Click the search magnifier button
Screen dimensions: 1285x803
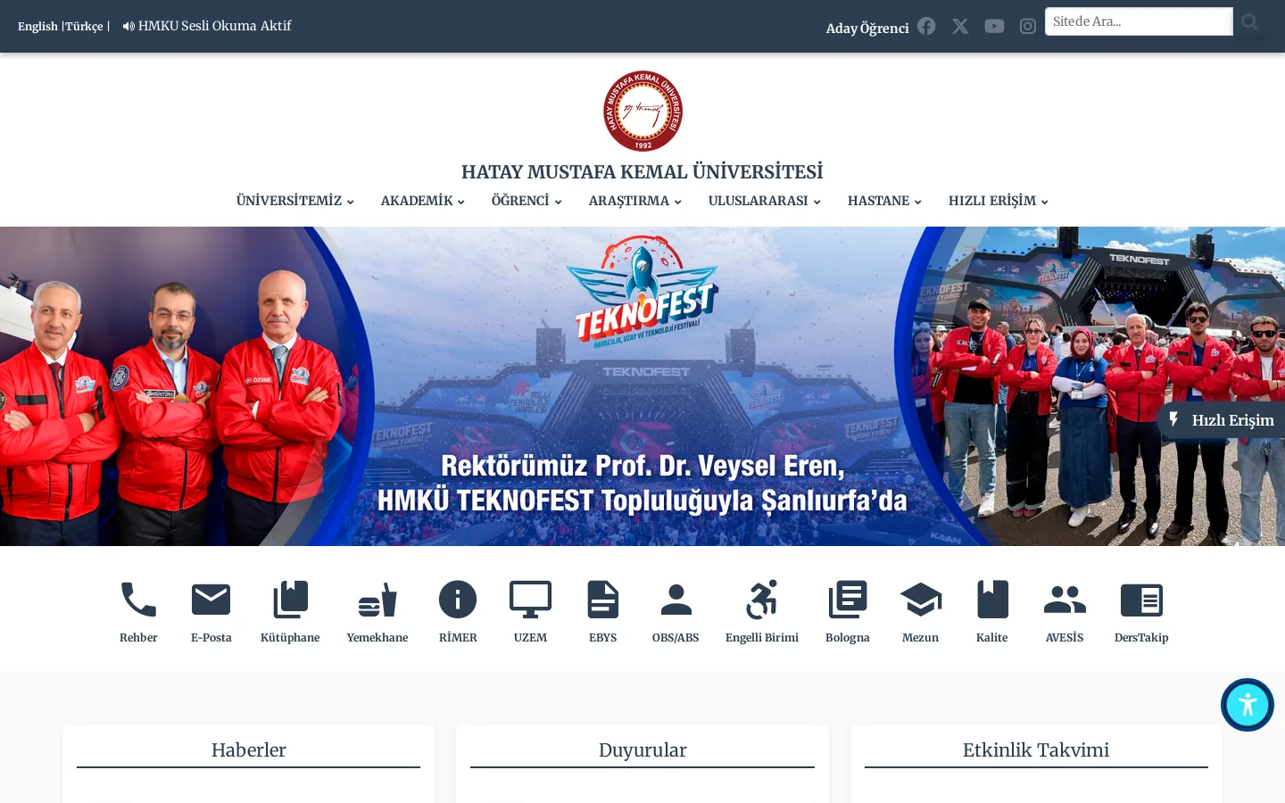tap(1249, 21)
